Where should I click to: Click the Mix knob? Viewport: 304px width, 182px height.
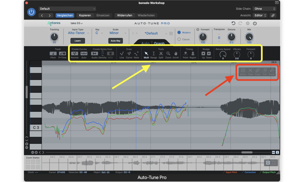point(249,36)
